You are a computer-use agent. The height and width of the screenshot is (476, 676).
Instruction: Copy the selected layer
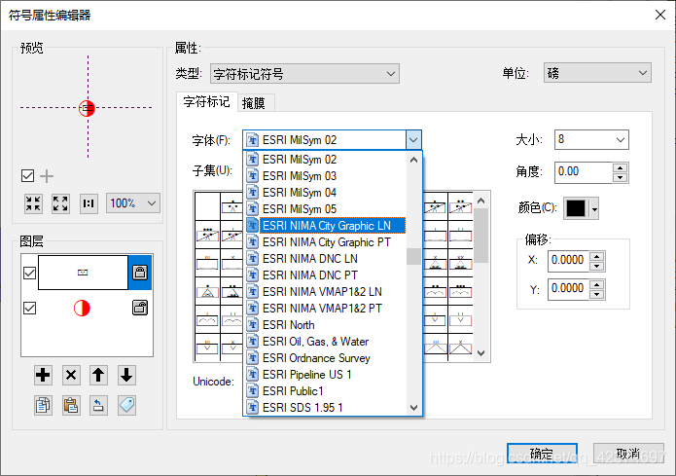coord(43,405)
